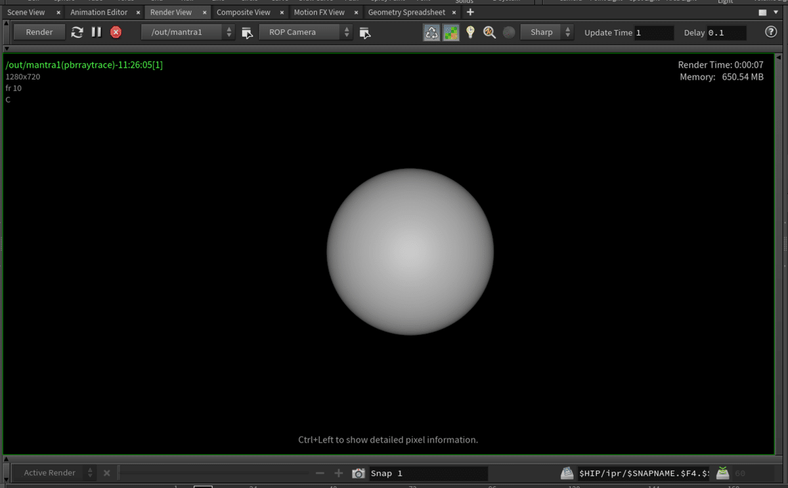The width and height of the screenshot is (788, 488).
Task: Close the Composite View tab
Action: click(x=282, y=12)
